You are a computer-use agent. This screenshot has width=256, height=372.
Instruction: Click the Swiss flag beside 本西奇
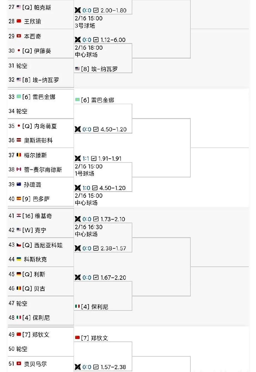pyautogui.click(x=19, y=36)
